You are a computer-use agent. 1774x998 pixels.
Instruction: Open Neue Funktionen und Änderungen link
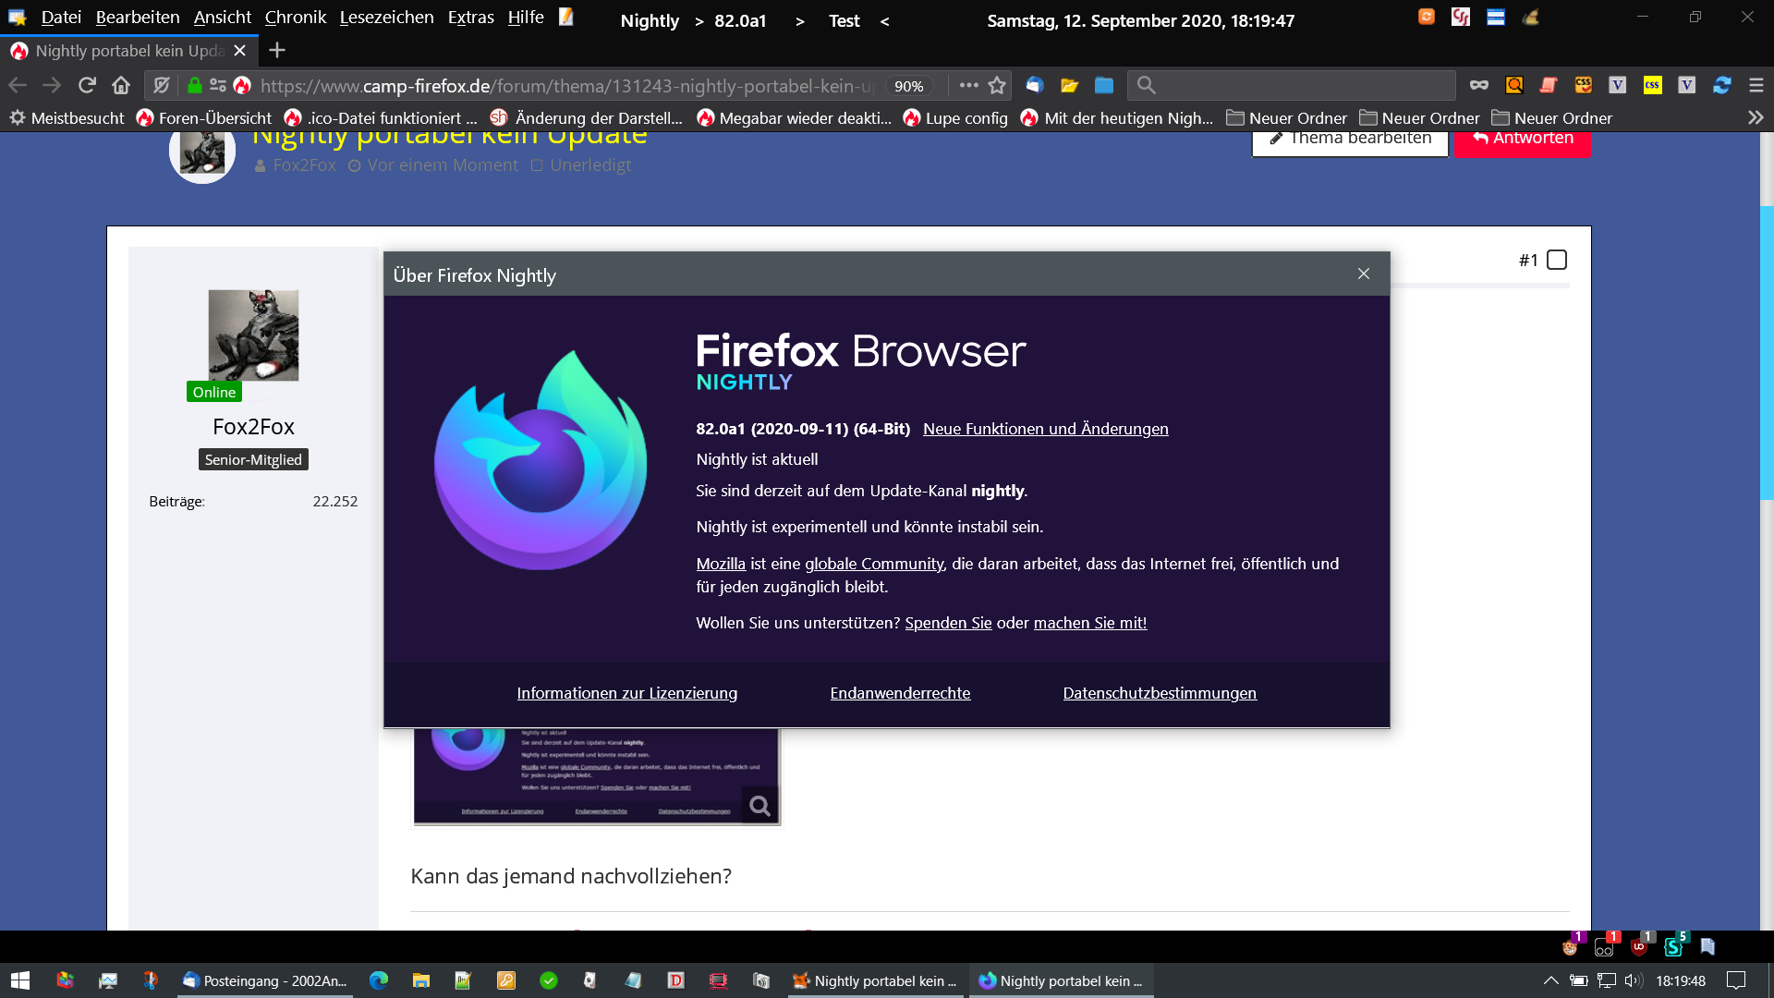[1045, 429]
